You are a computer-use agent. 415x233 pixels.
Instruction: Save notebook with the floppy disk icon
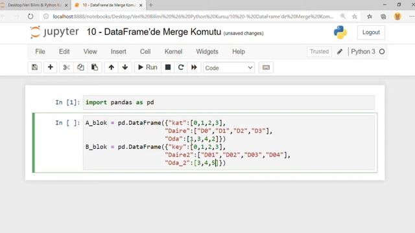point(34,67)
